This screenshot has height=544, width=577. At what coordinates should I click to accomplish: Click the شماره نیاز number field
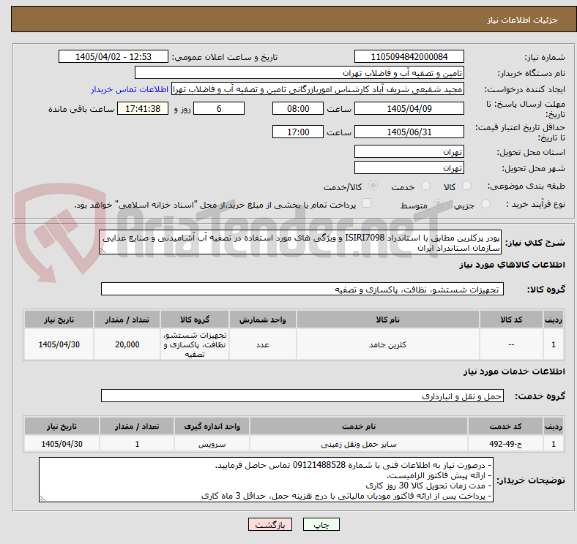[409, 56]
